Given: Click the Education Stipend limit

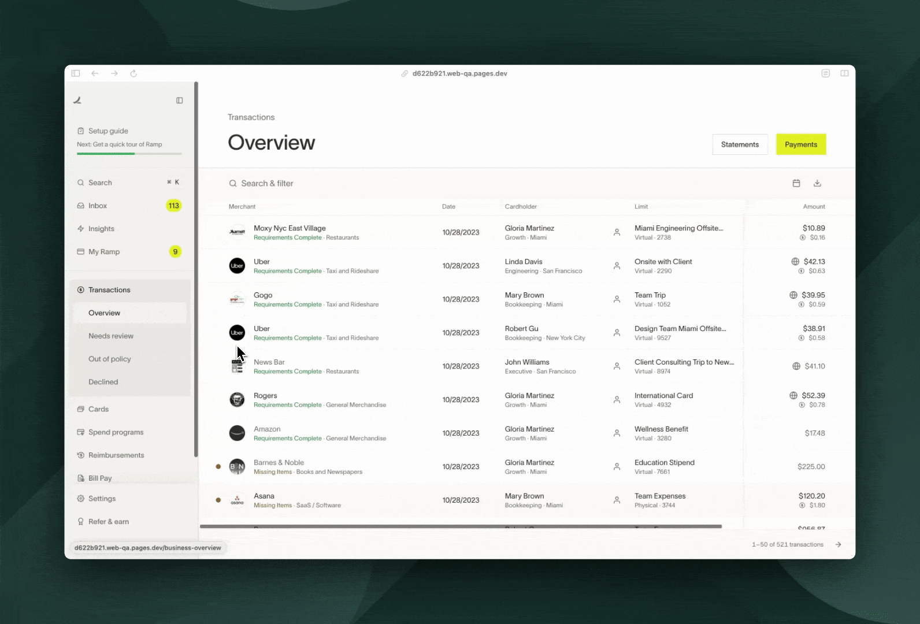Looking at the screenshot, I should (665, 463).
